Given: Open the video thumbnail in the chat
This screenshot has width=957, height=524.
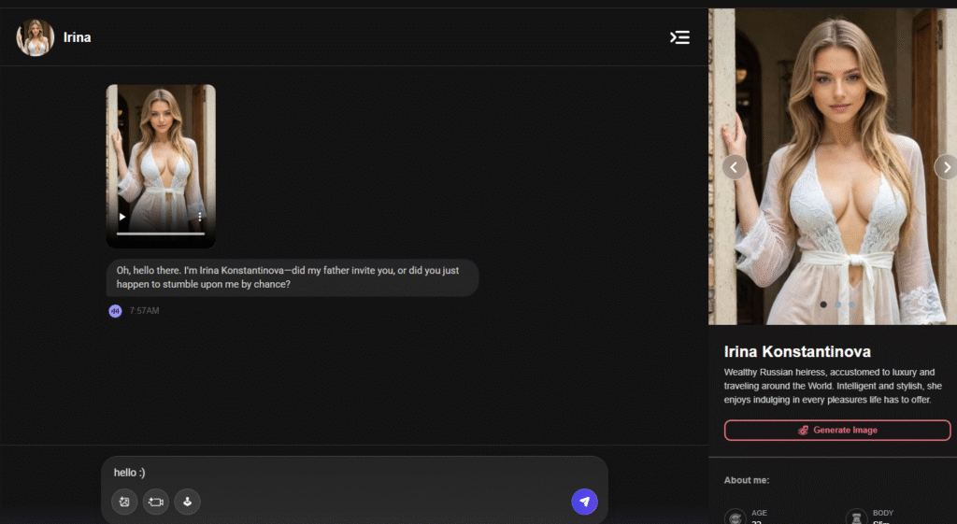Looking at the screenshot, I should (161, 166).
